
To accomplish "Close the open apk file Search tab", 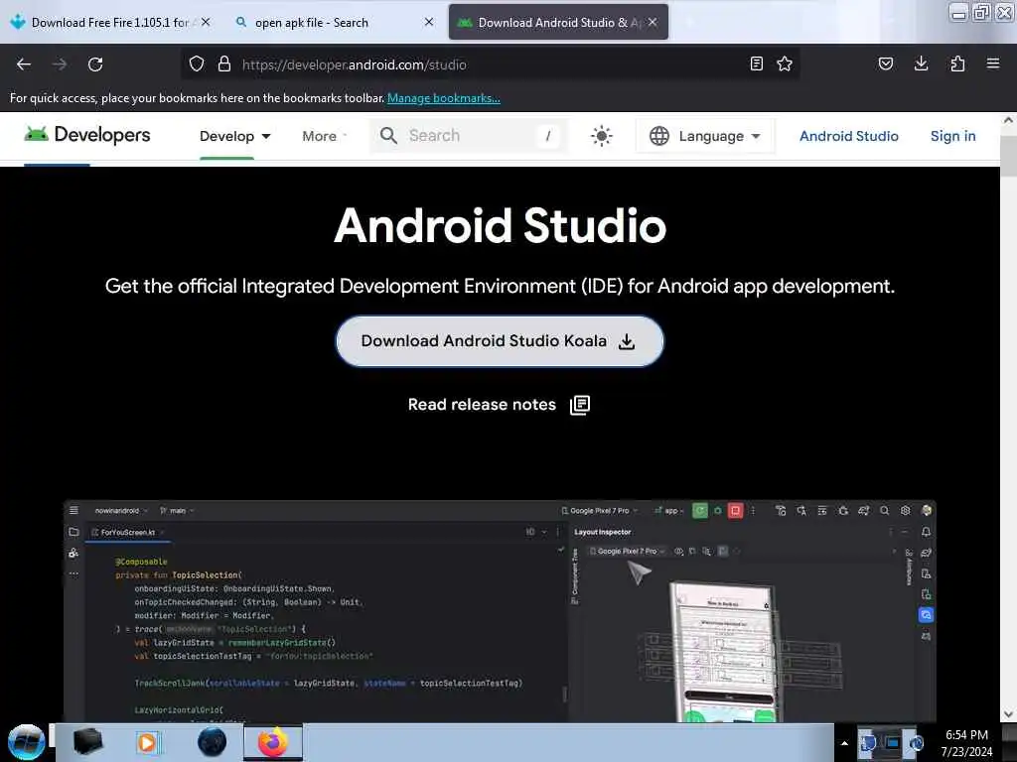I will (429, 22).
